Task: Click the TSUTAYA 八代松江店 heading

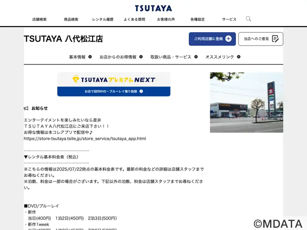Action: coord(63,39)
